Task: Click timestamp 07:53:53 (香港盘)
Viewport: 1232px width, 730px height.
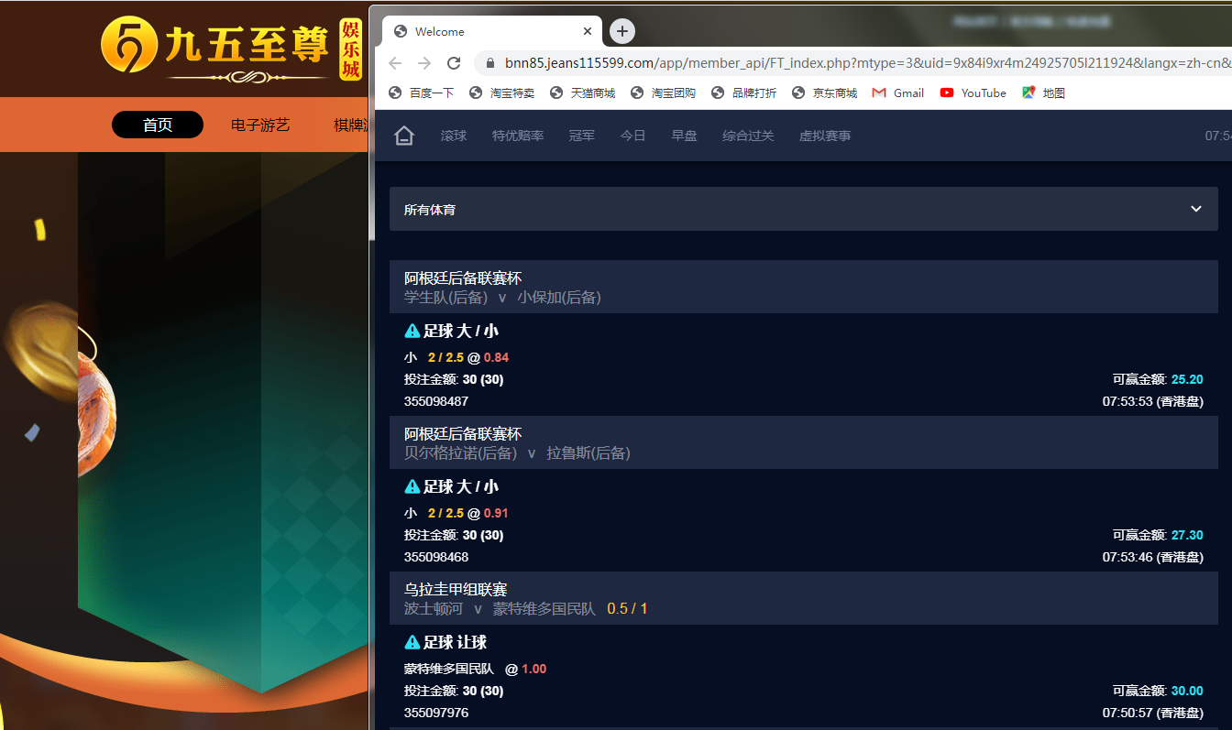Action: [1153, 401]
